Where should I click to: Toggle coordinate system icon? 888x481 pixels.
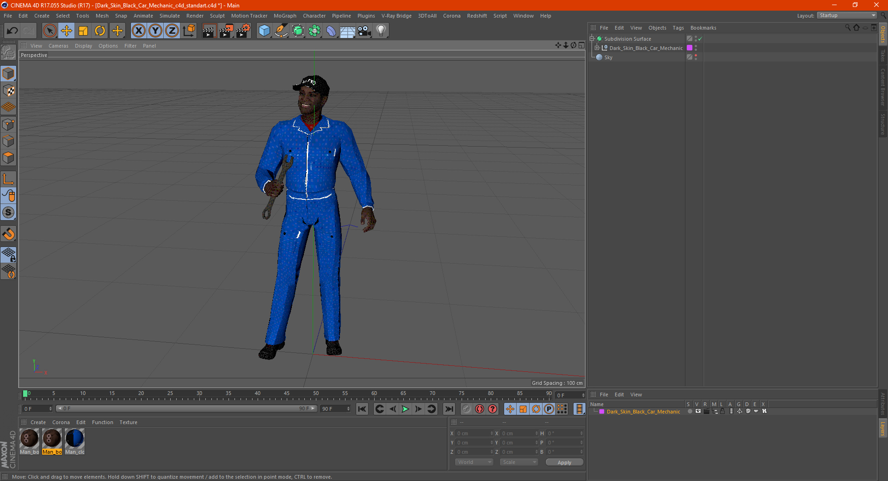189,31
